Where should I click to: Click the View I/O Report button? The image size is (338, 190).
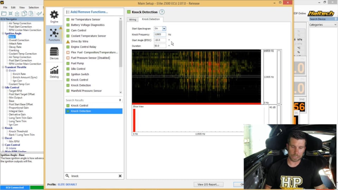[x=208, y=184]
